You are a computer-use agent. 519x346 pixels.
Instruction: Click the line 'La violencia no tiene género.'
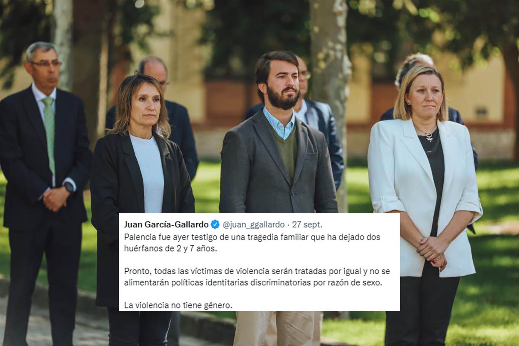[x=178, y=305]
